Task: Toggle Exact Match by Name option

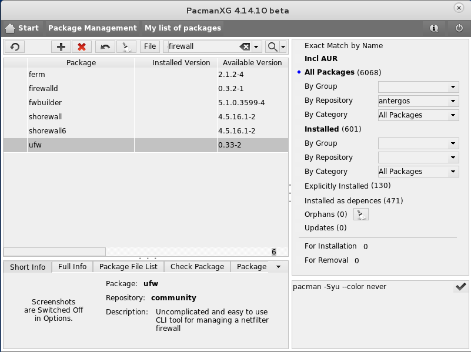Action: tap(343, 45)
